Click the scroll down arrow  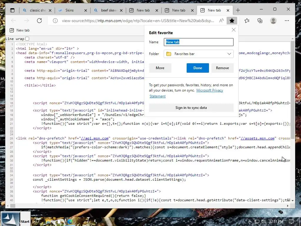[292, 200]
